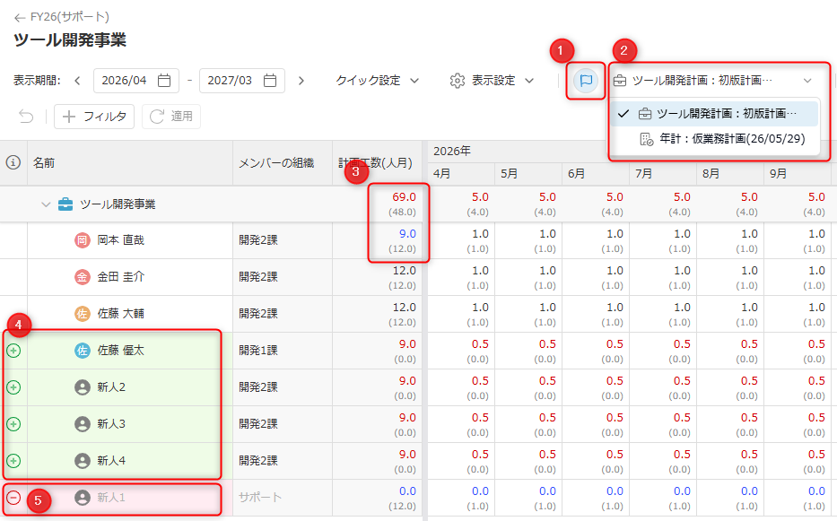This screenshot has height=521, width=837.
Task: Click 佐藤 優太 blue avatar icon
Action: 83,351
